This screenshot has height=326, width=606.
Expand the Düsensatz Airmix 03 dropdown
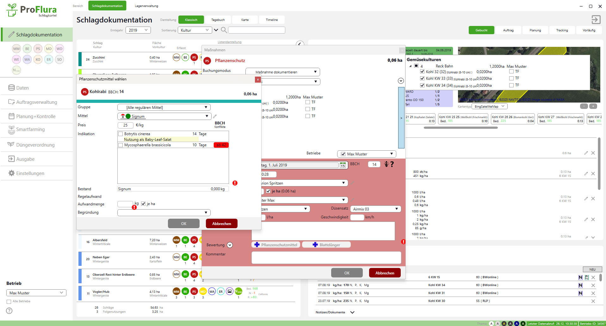coord(375,209)
